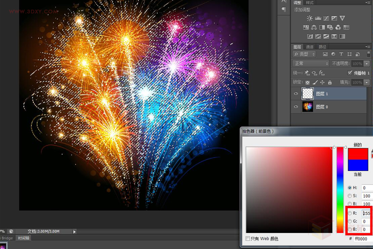Open the 正常 blend mode dropdown

tap(311, 63)
